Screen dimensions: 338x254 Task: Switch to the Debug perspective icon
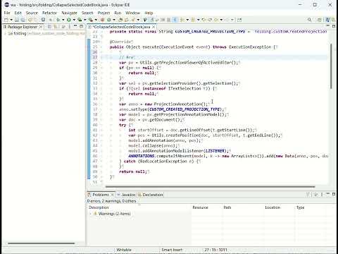pyautogui.click(x=334, y=20)
